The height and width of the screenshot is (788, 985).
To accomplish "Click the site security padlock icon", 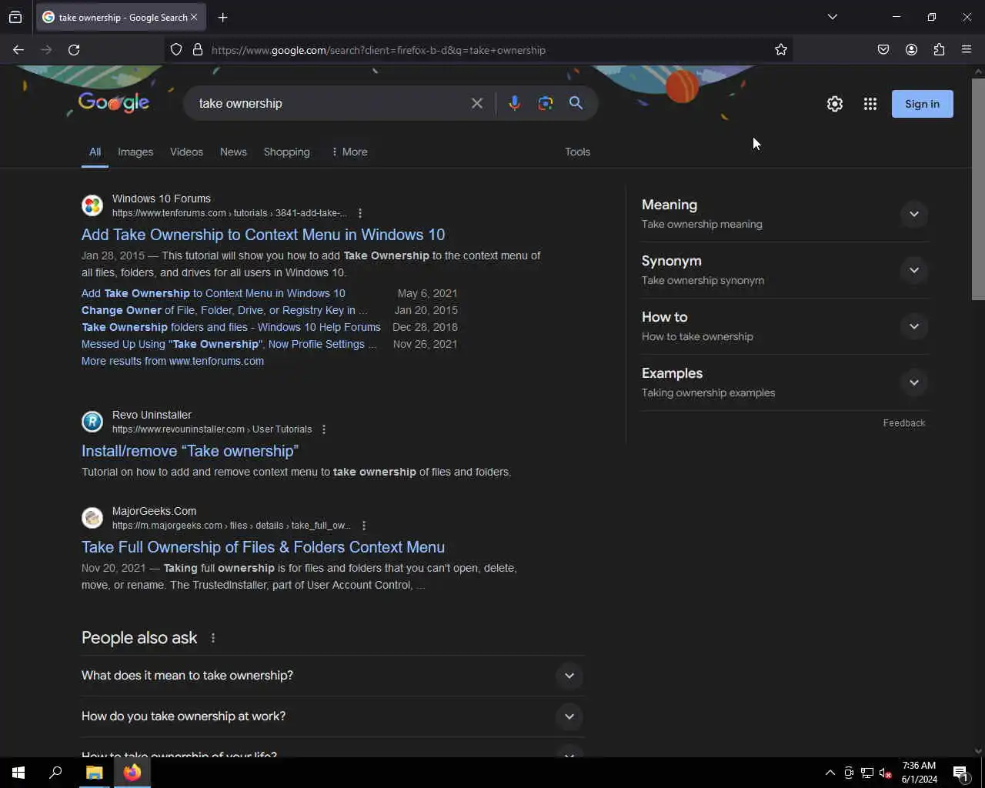I will click(198, 50).
